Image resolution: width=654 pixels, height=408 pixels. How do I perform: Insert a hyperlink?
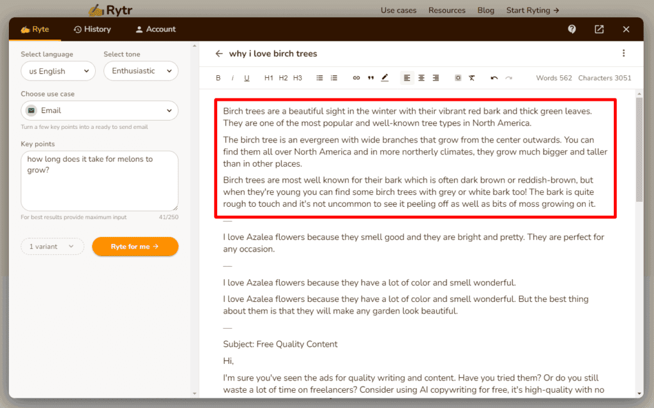tap(356, 78)
